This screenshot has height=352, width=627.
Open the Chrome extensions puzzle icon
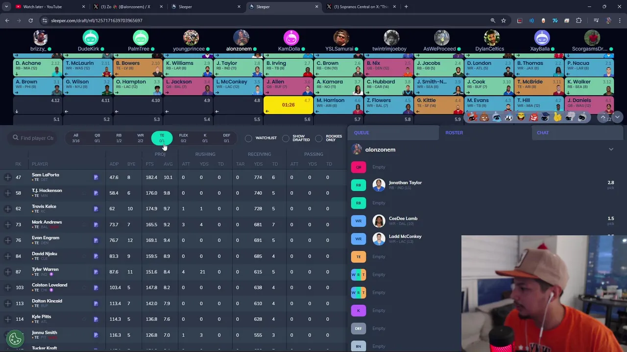579,21
